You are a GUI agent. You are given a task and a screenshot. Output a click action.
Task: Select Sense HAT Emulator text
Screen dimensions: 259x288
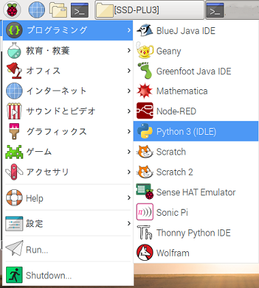click(x=196, y=192)
